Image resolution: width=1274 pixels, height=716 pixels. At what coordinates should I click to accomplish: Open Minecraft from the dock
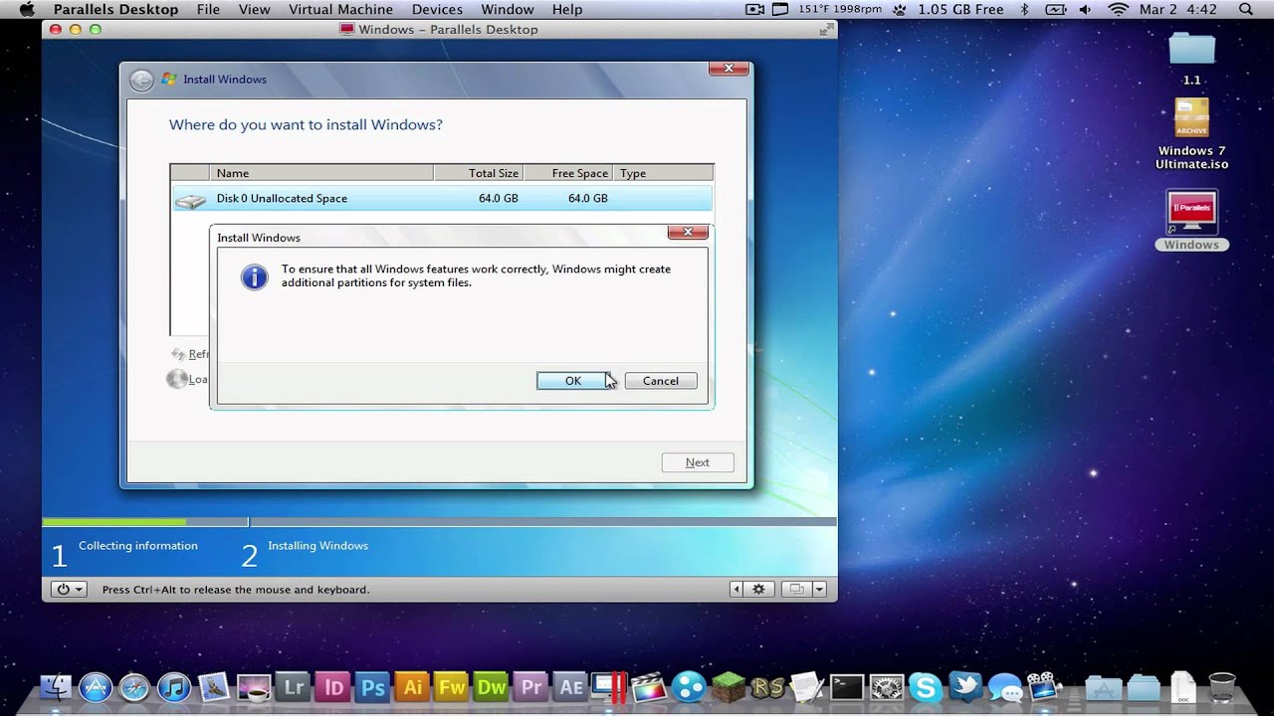pos(729,687)
